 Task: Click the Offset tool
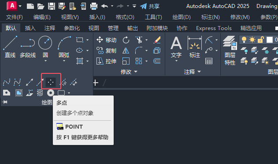[157, 61]
